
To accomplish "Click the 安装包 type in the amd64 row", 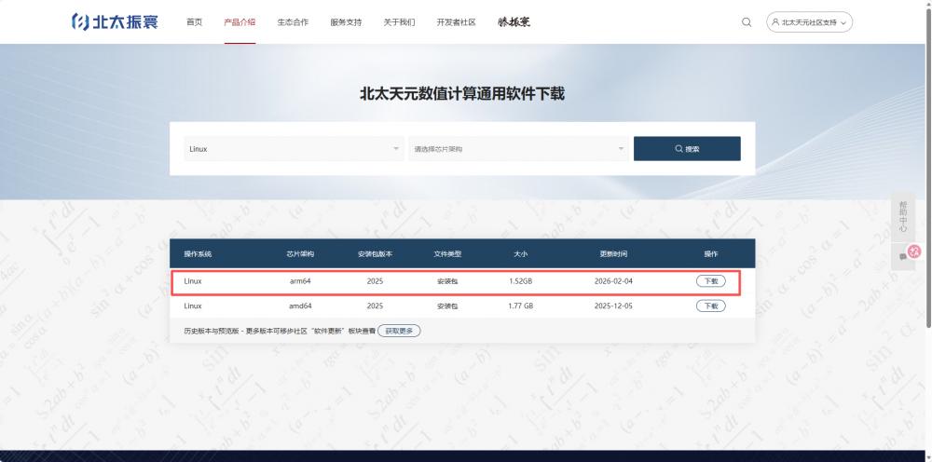I will point(447,306).
